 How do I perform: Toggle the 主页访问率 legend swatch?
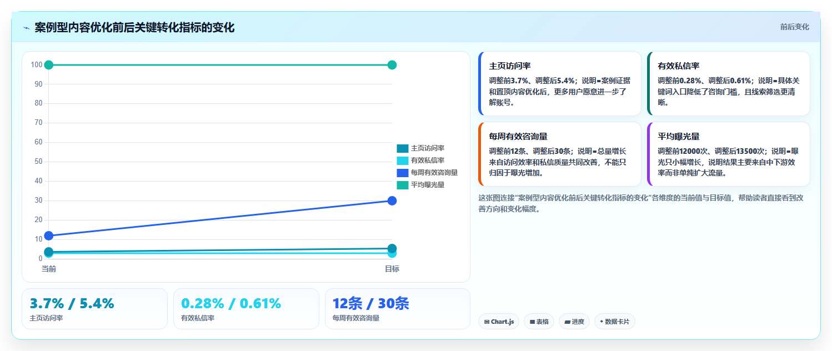[x=402, y=148]
